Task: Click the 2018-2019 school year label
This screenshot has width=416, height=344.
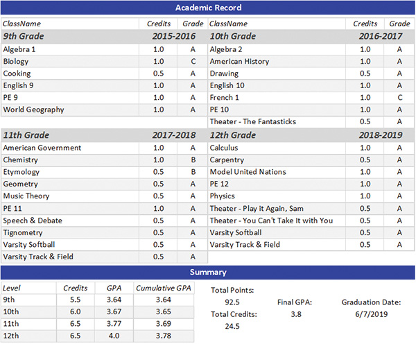Action: click(x=381, y=135)
